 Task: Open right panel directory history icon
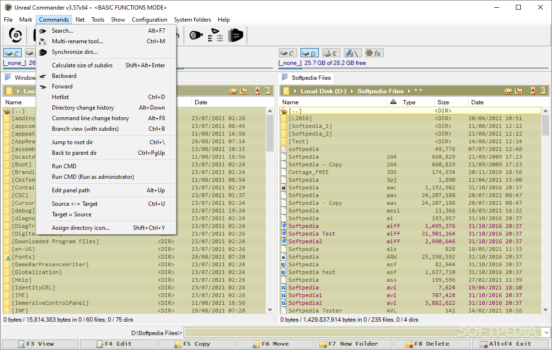[543, 91]
